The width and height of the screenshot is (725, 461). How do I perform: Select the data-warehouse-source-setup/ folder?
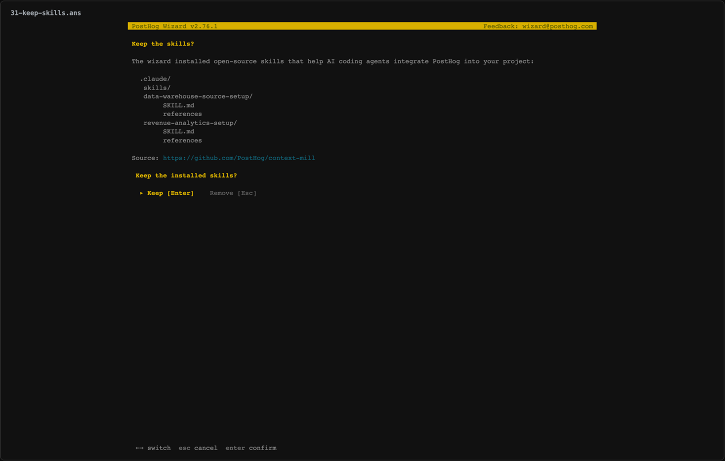click(198, 96)
